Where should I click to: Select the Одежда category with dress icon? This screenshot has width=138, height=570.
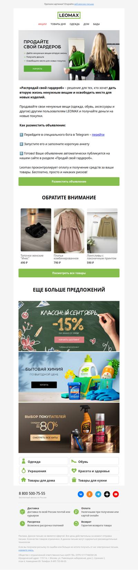tap(43, 461)
